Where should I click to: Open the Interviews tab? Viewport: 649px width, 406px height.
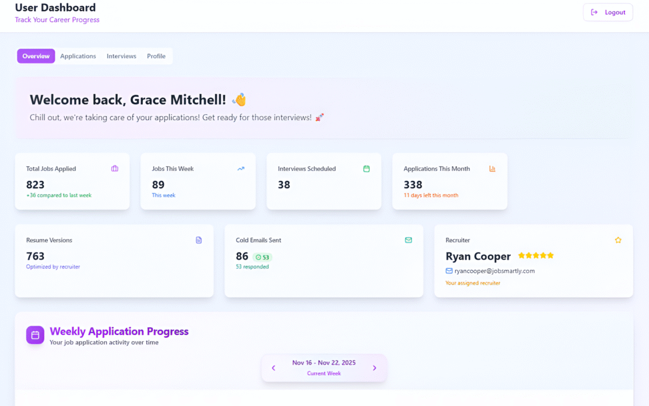[121, 56]
